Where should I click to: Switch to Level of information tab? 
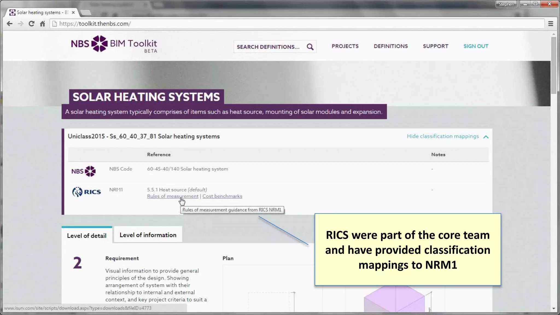[148, 235]
